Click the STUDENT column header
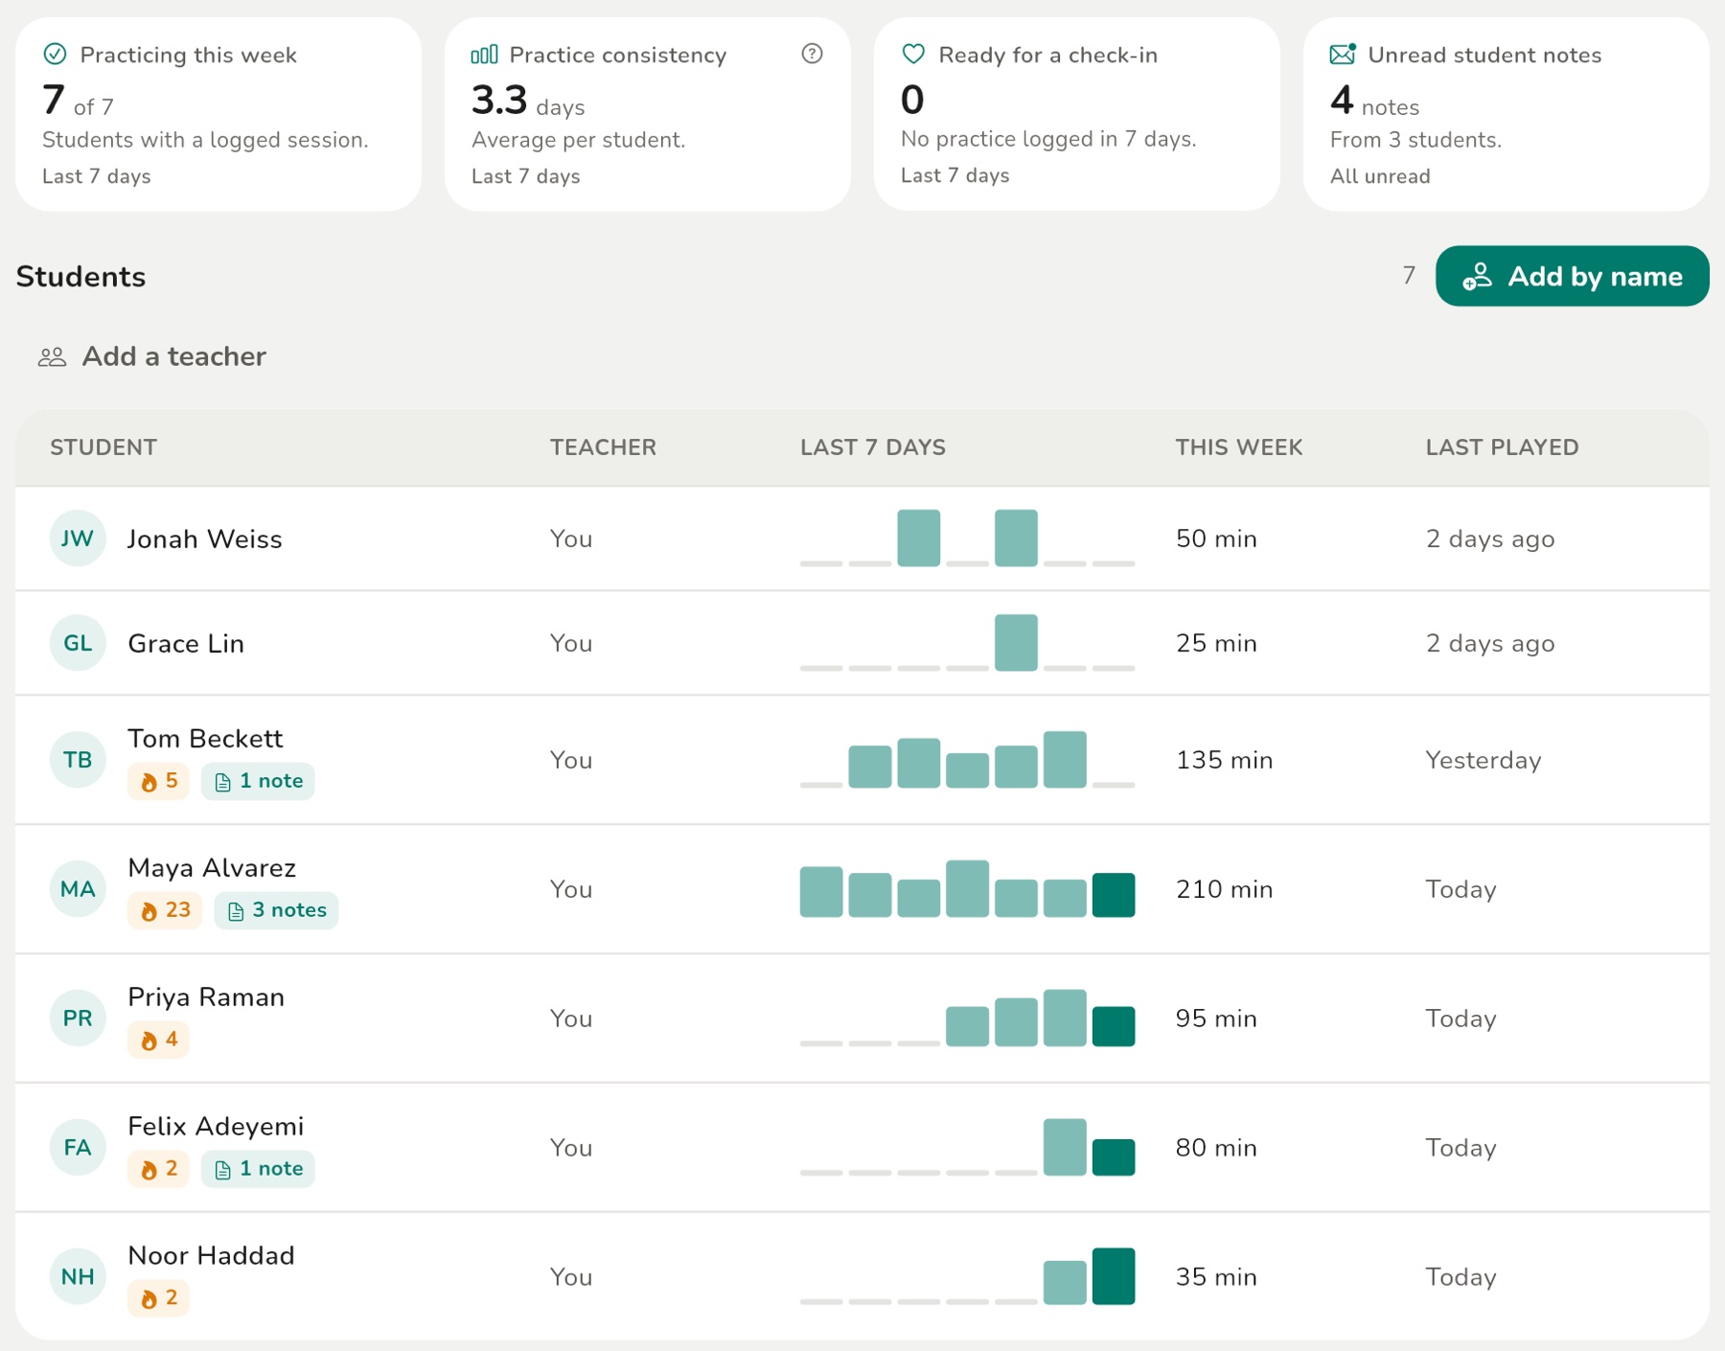Screen dimensions: 1725x1351 tap(103, 447)
